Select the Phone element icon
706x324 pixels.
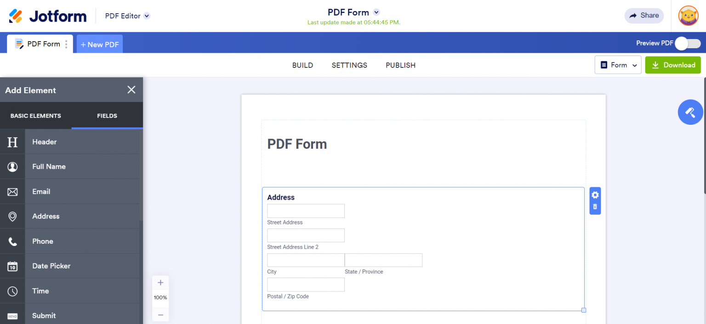(x=12, y=241)
